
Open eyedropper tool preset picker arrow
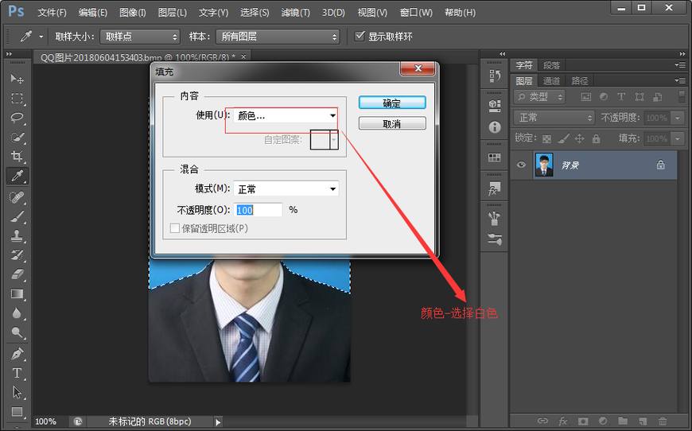pos(41,37)
